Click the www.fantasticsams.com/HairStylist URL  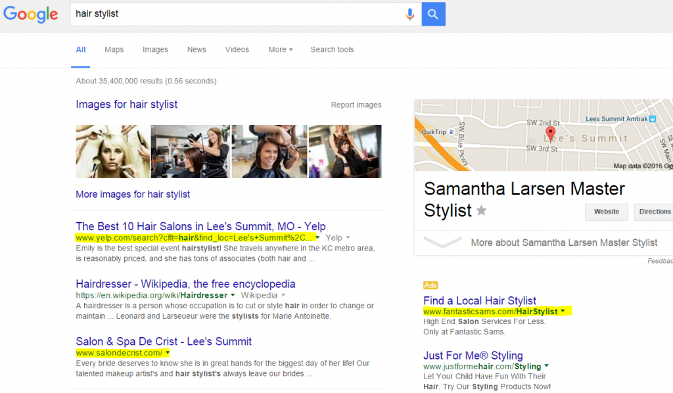[x=490, y=312]
